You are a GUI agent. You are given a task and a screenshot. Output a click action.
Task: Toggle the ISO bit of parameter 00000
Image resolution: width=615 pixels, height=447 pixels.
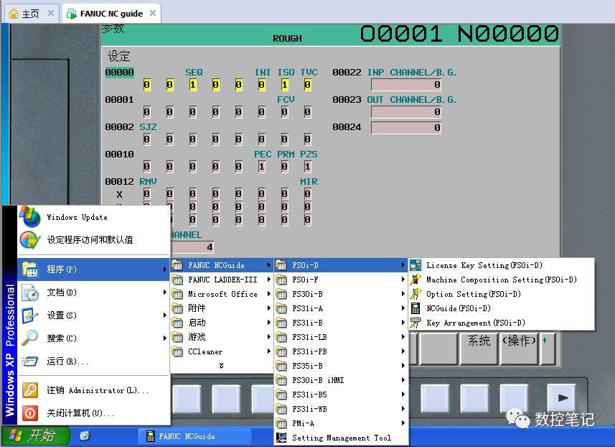click(x=284, y=84)
